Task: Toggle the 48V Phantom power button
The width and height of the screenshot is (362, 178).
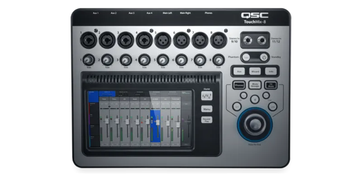Action: 246,57
